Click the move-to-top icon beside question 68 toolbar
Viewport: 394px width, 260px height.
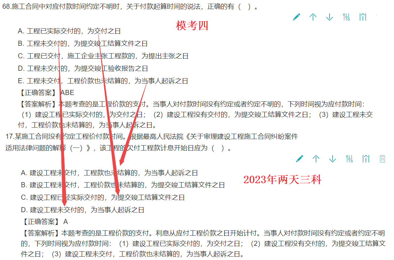point(363,17)
